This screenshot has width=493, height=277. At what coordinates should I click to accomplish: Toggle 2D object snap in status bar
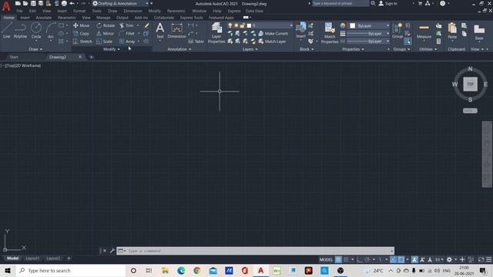pos(401,259)
